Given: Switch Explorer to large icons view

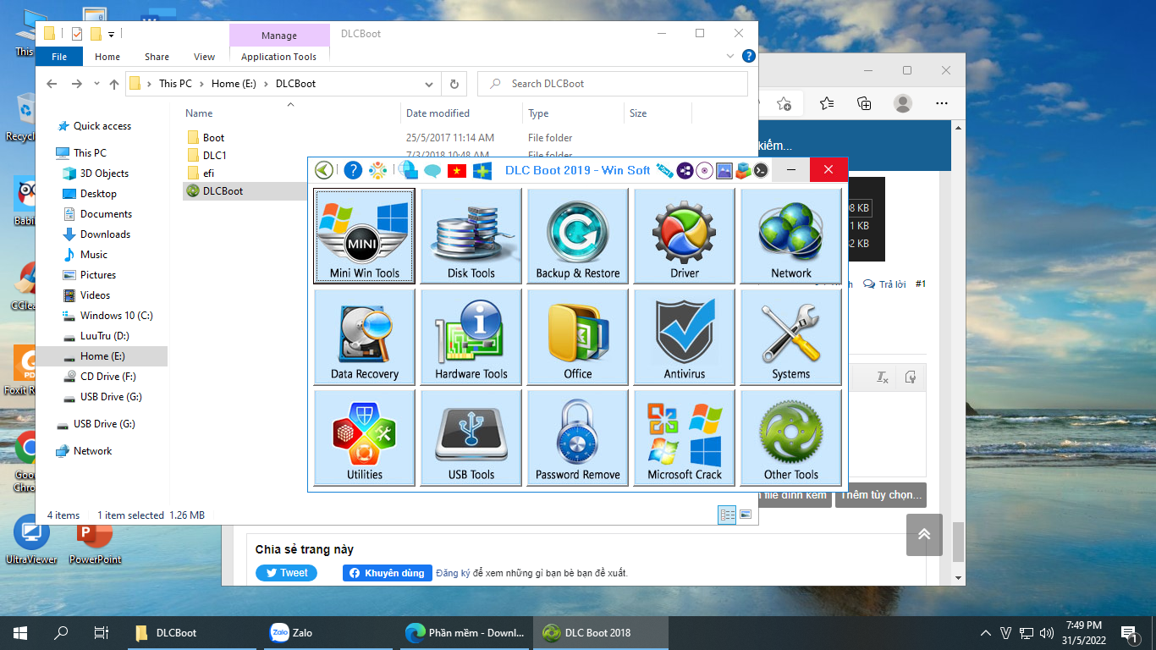Looking at the screenshot, I should point(746,515).
